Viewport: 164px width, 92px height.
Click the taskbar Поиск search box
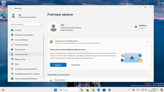[71, 90]
